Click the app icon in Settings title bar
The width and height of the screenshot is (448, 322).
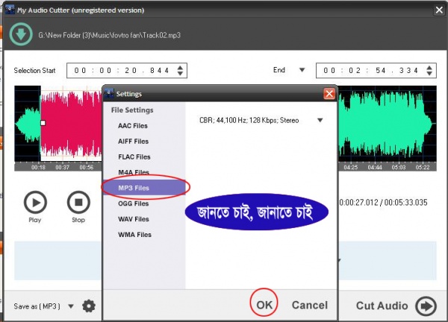(x=109, y=94)
